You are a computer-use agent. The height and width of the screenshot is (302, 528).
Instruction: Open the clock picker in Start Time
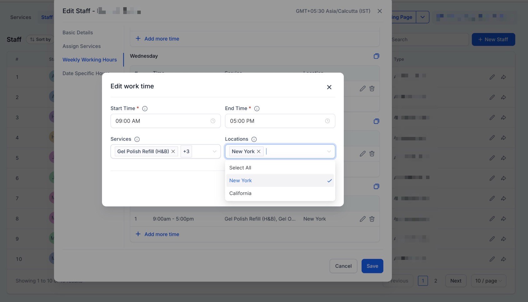tap(213, 121)
